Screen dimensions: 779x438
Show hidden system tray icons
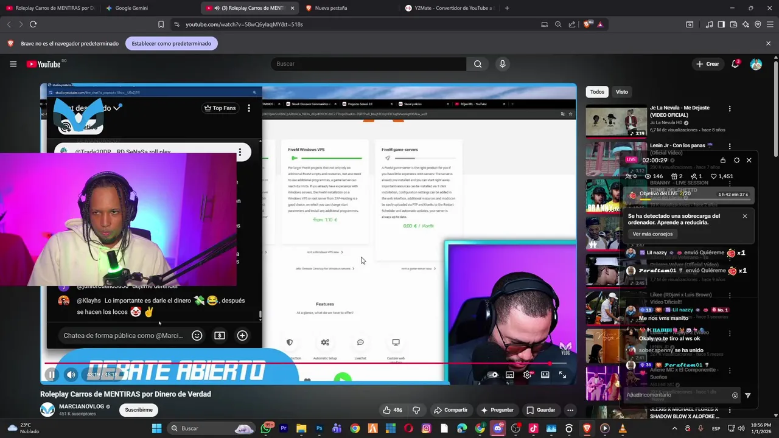[674, 428]
